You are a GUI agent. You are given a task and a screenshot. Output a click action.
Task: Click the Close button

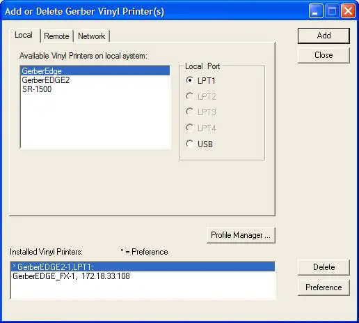pos(324,55)
